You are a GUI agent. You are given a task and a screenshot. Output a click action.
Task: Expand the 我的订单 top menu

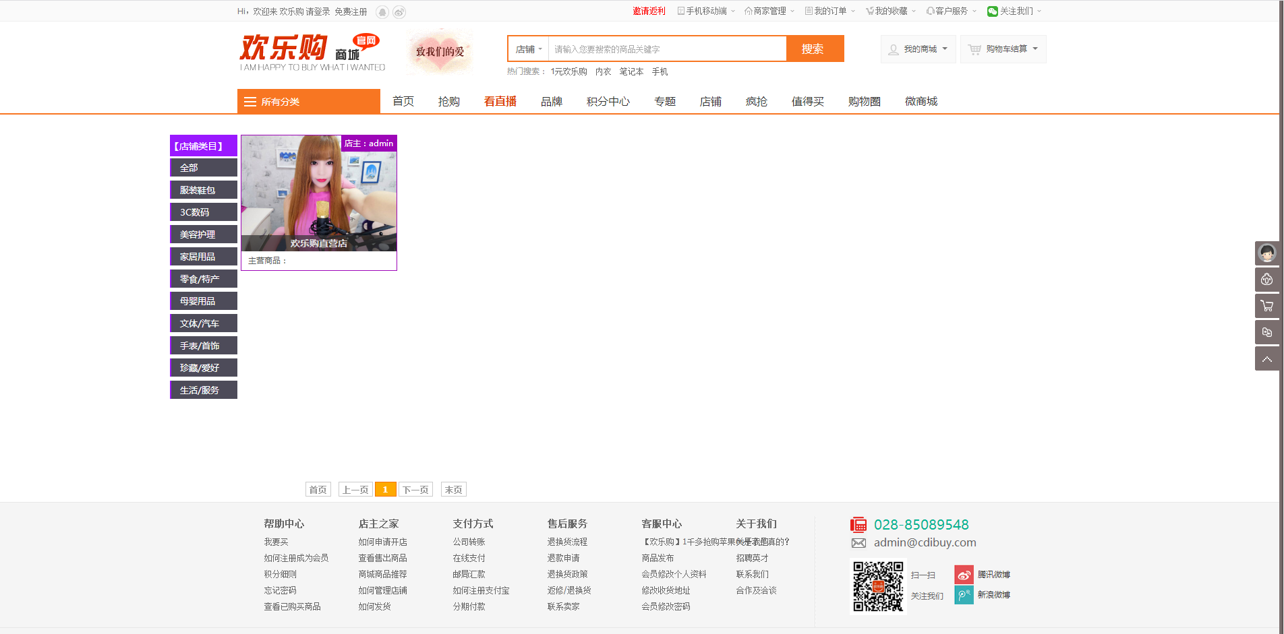(x=830, y=11)
